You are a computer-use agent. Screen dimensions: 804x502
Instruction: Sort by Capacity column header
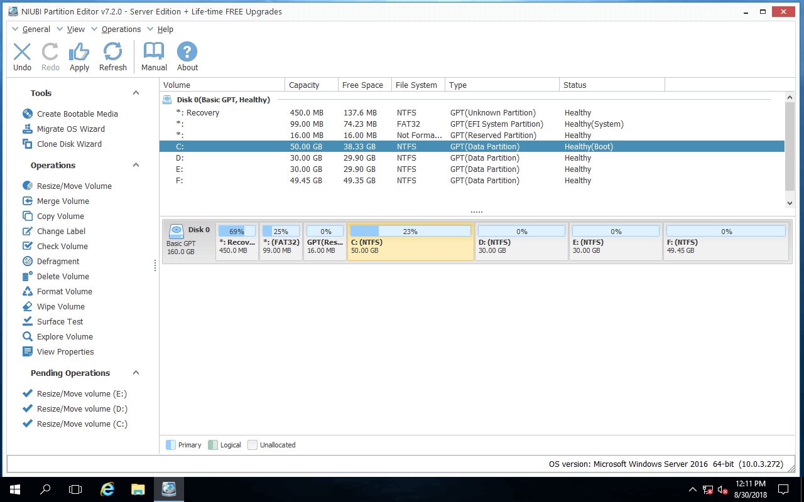pos(312,85)
